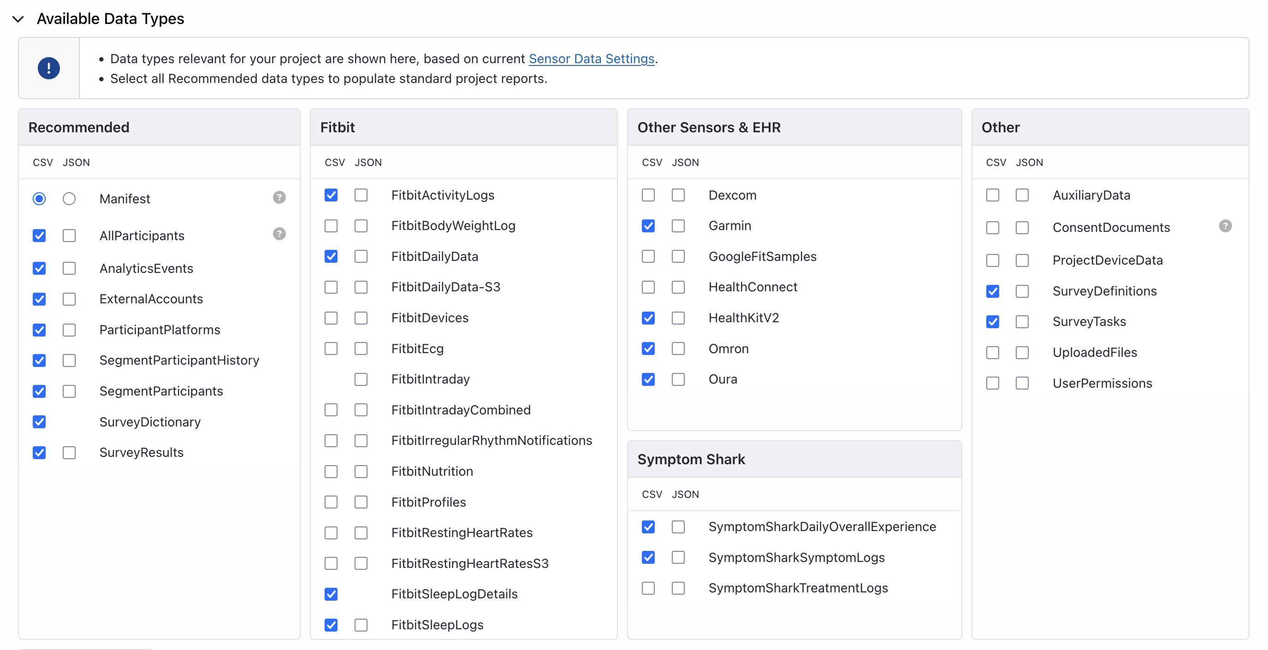
Task: Uncheck the CSV checkbox for FitbitSleepLogDetails
Action: [x=331, y=594]
